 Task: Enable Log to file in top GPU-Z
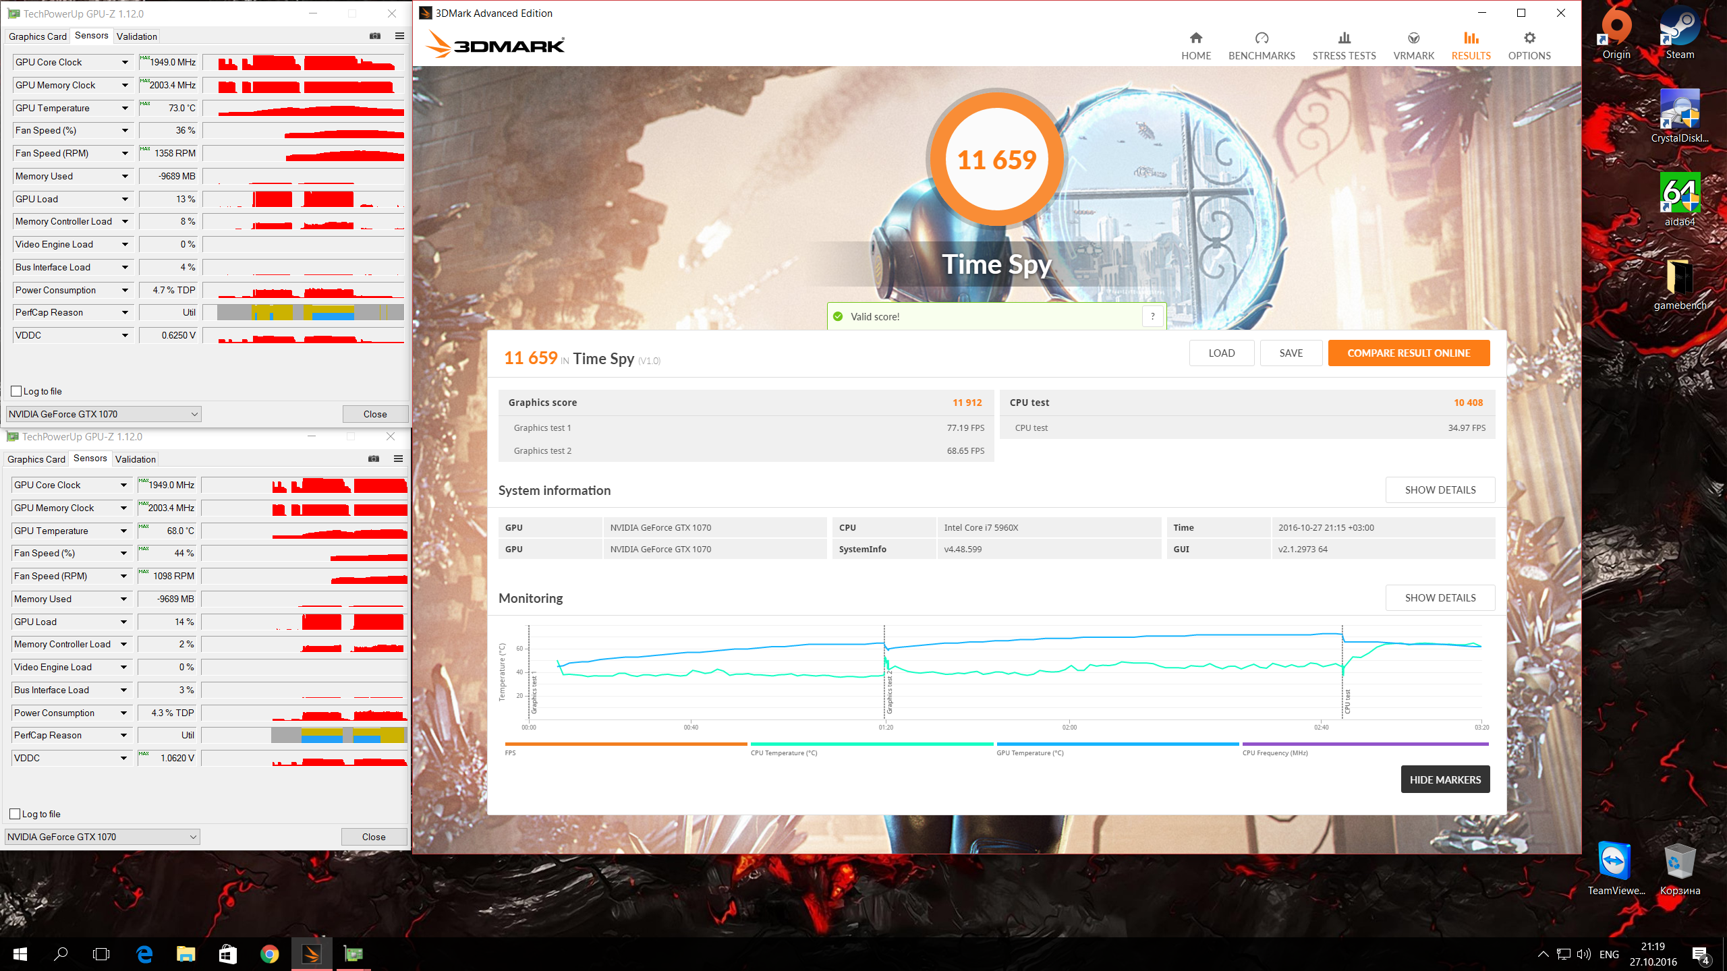[x=17, y=391]
